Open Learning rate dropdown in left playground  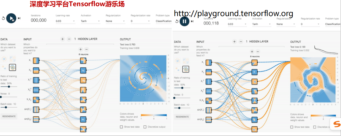point(65,21)
